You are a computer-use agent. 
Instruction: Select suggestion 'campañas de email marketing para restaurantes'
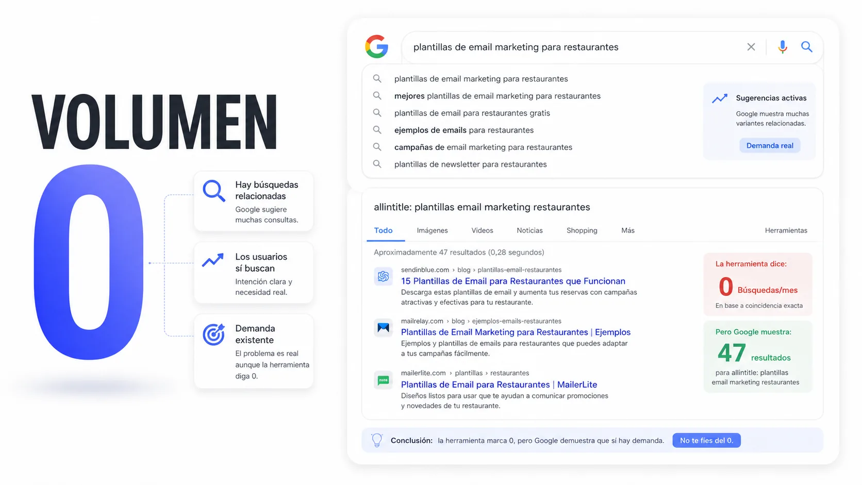(483, 147)
